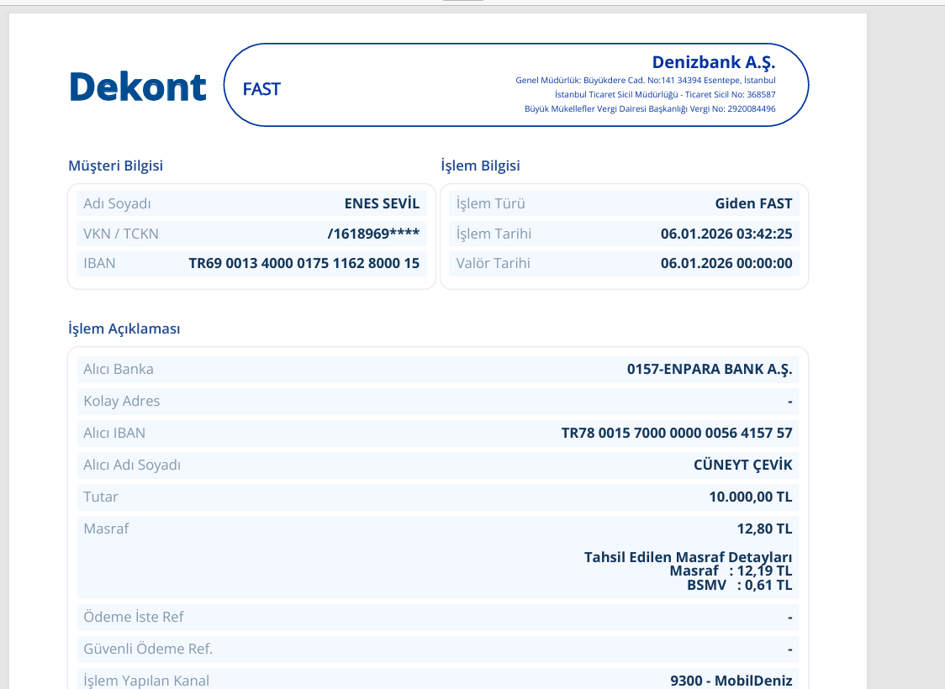Click the Masraf total 12,80 TL
945x689 pixels.
pyautogui.click(x=764, y=529)
